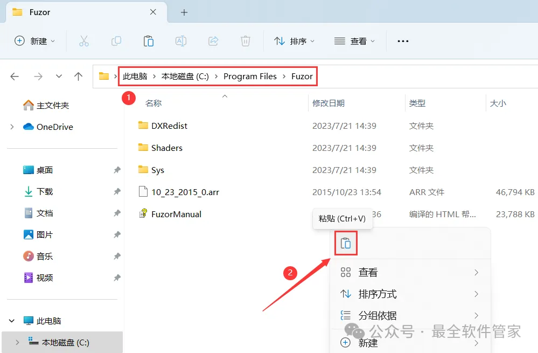
Task: Select 此电脑 in sidebar tree
Action: click(42, 321)
